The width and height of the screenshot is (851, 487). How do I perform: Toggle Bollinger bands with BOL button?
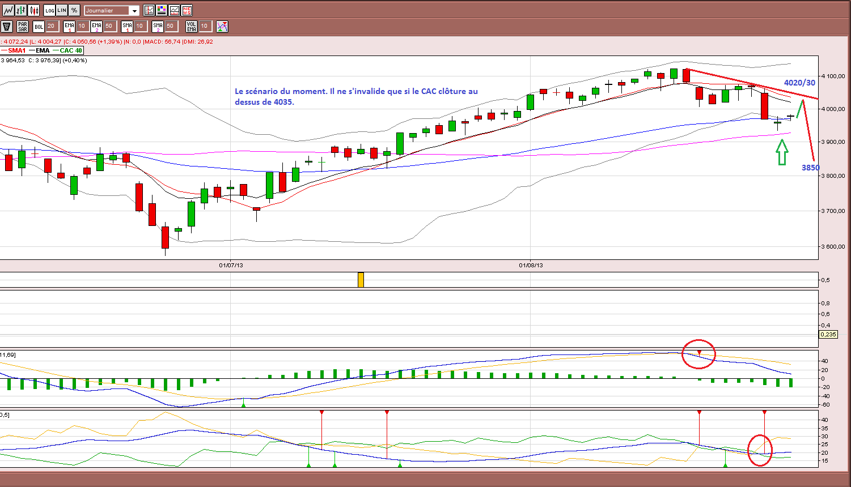(x=39, y=26)
